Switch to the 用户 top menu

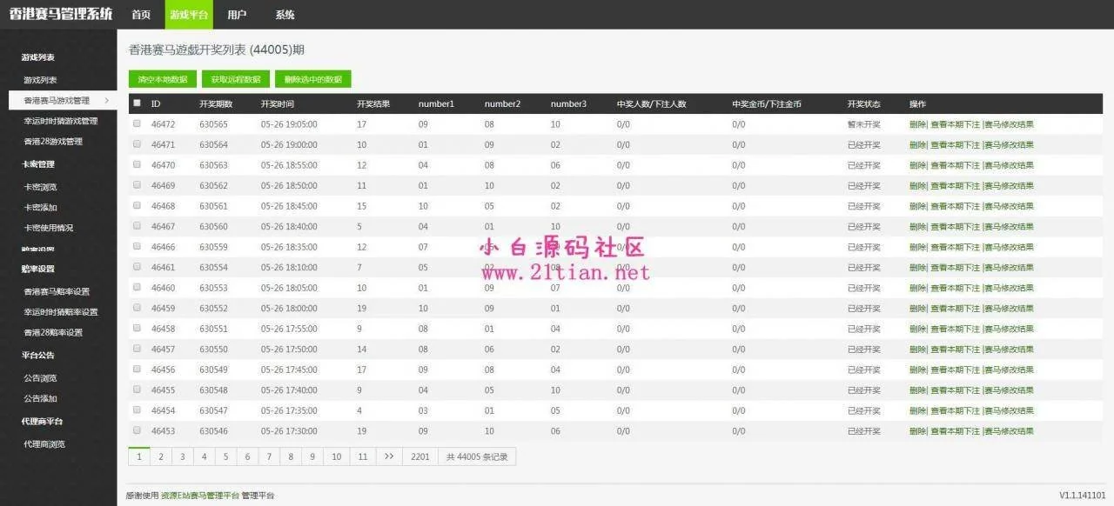click(x=237, y=15)
